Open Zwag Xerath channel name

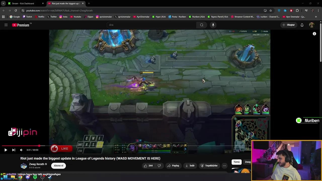pos(36,164)
